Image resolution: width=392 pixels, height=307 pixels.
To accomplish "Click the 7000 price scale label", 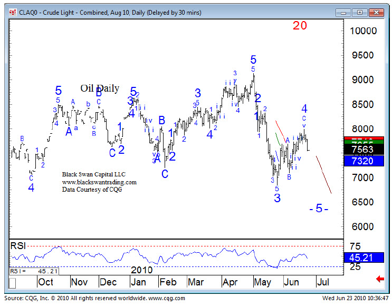I will coord(363,178).
